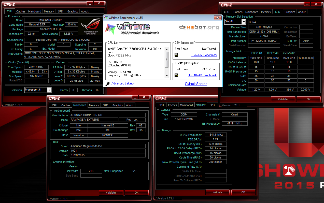This screenshot has width=324, height=203.
Task: Open Caches tab in the CPU-Z CPU window
Action: [21, 11]
